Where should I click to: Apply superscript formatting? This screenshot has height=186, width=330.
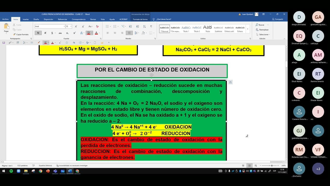75,33
